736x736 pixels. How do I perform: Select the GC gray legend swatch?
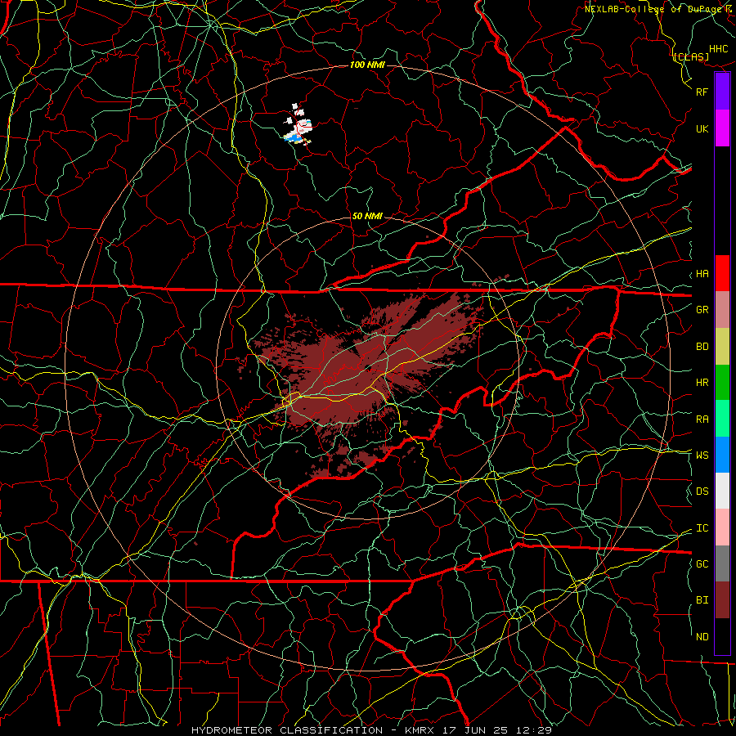tap(722, 563)
